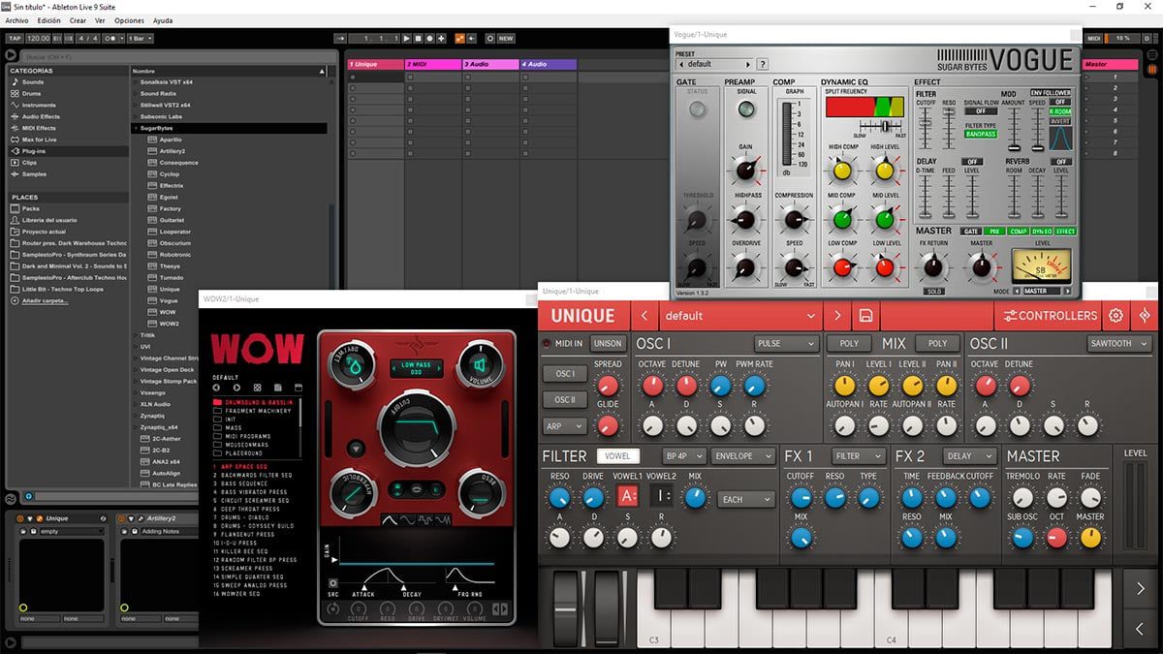Click the save preset icon in Unique
The height and width of the screenshot is (654, 1163).
pyautogui.click(x=866, y=316)
